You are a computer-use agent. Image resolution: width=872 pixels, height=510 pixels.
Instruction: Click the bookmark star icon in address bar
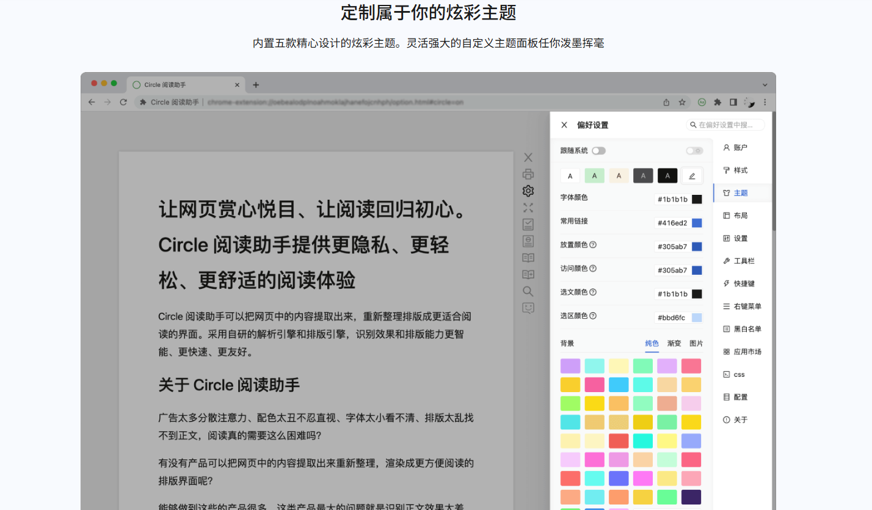682,102
